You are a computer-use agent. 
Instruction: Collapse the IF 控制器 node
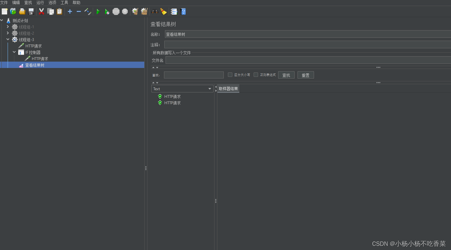[14, 52]
